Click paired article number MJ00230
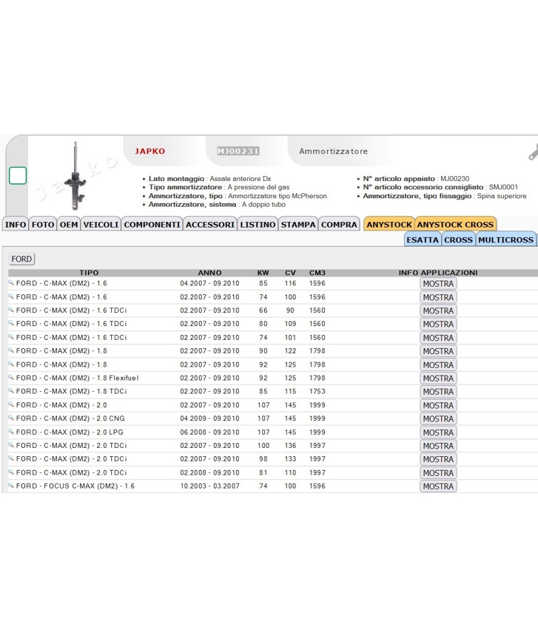This screenshot has width=538, height=627. click(455, 179)
